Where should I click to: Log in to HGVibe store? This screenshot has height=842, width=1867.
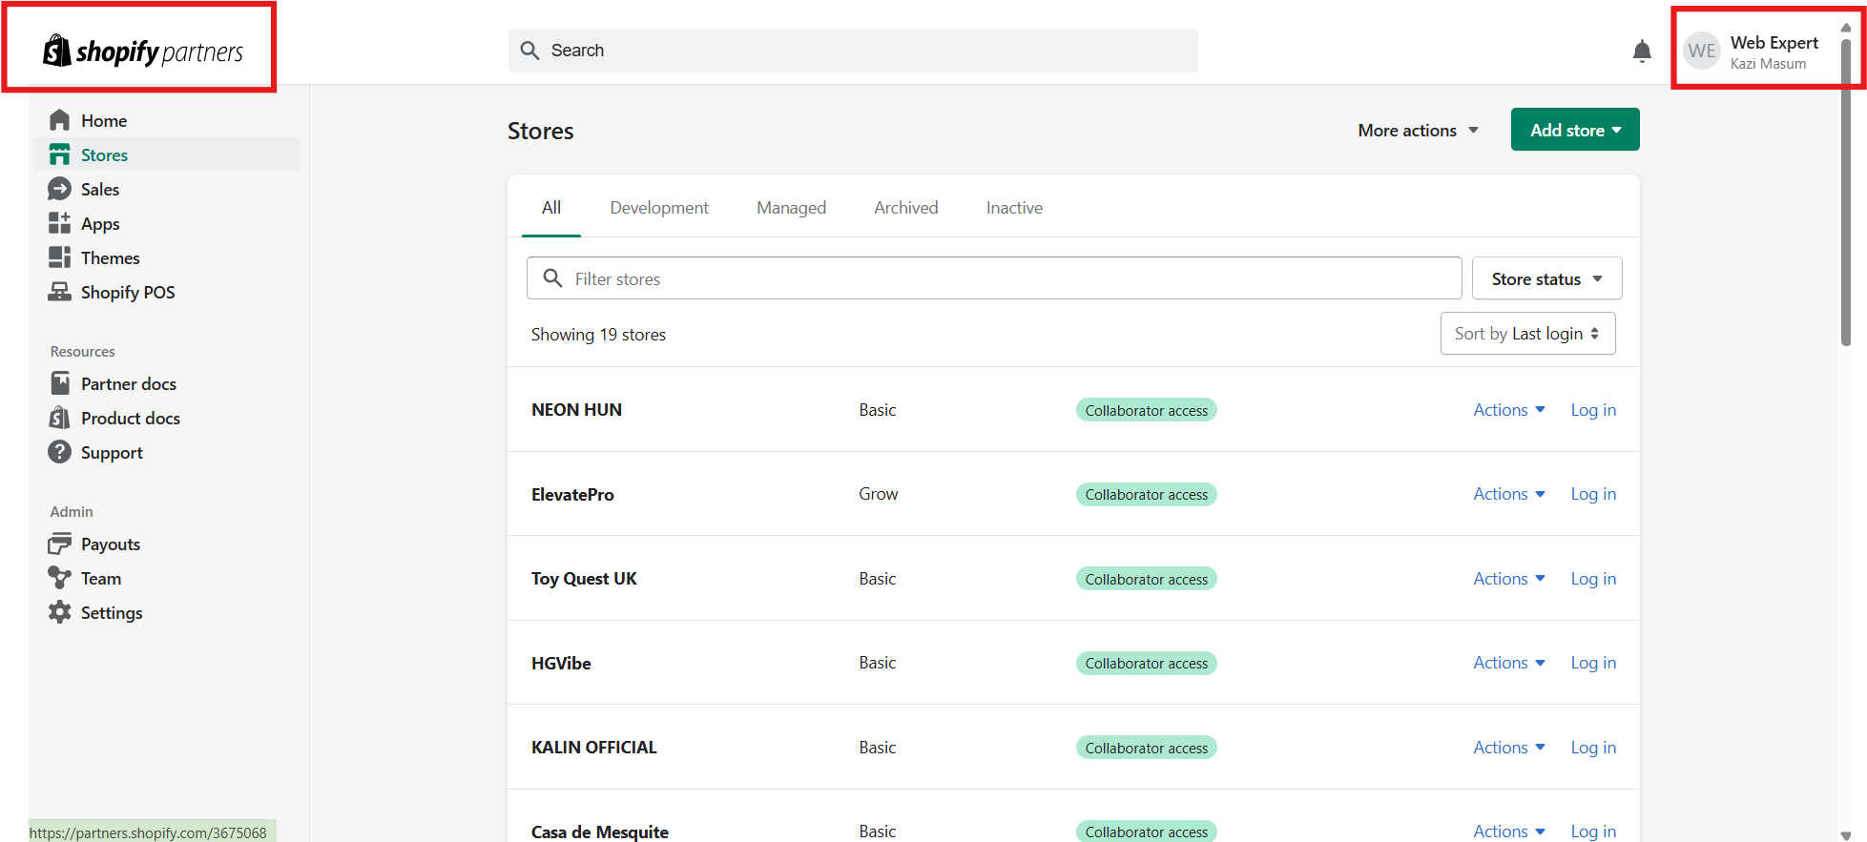1593,662
